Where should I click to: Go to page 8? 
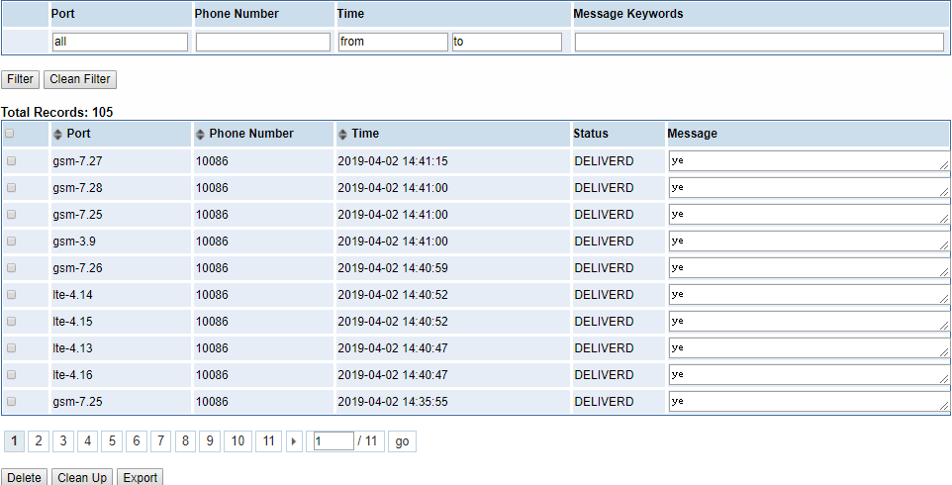(x=185, y=441)
